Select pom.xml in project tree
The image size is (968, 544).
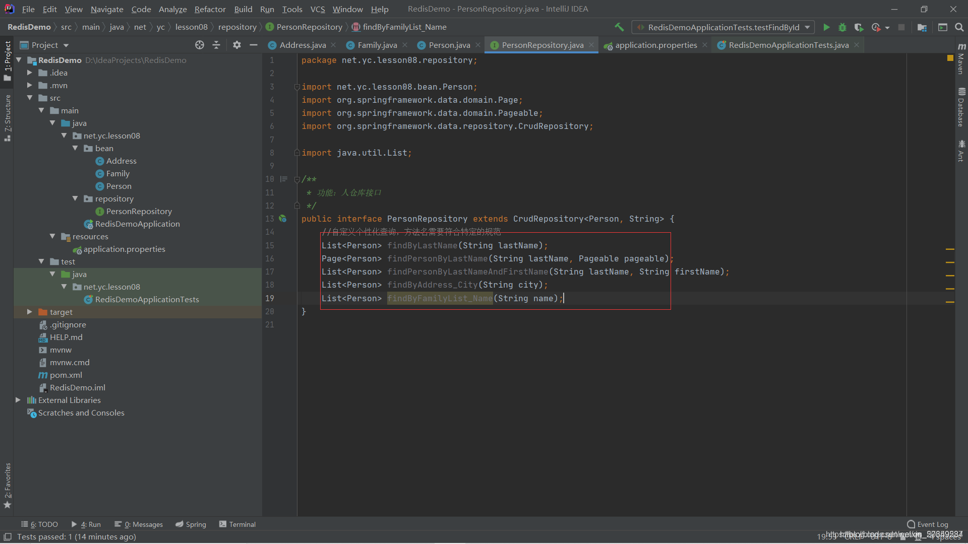point(66,375)
